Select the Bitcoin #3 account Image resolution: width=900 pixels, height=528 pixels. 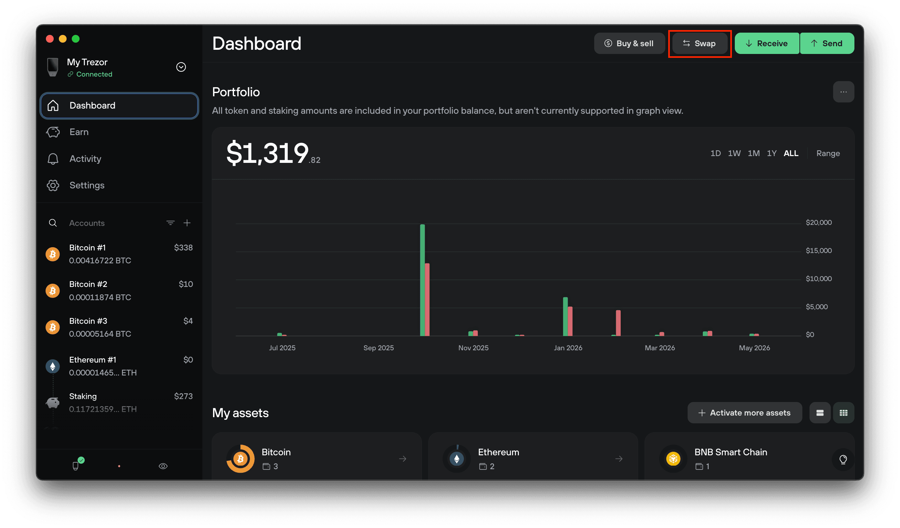119,328
